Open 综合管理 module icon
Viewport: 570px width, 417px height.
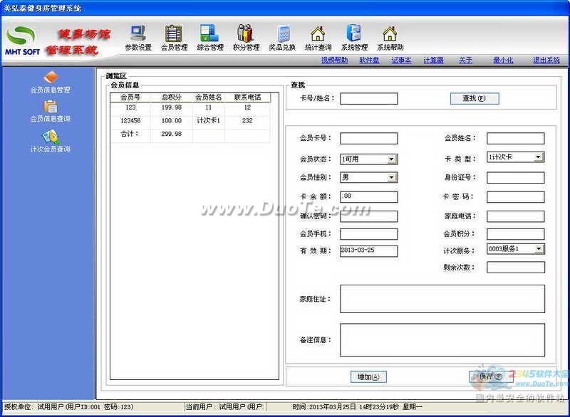pyautogui.click(x=209, y=33)
